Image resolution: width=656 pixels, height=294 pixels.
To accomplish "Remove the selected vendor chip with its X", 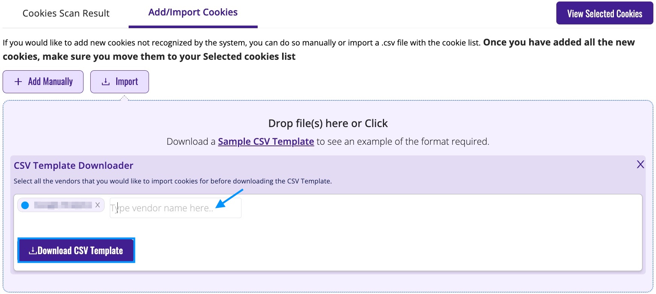I will (x=97, y=205).
